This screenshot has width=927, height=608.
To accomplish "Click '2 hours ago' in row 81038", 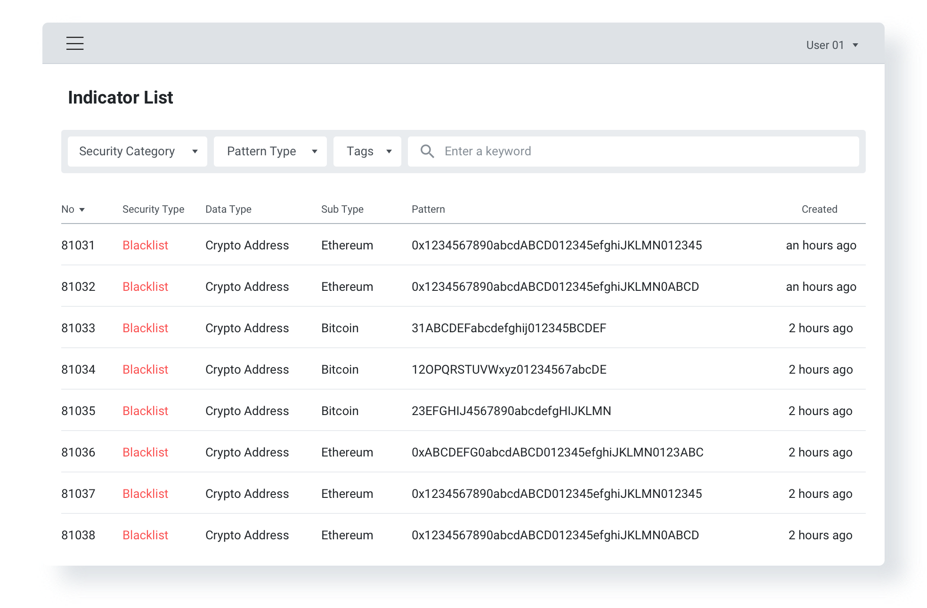I will tap(821, 536).
